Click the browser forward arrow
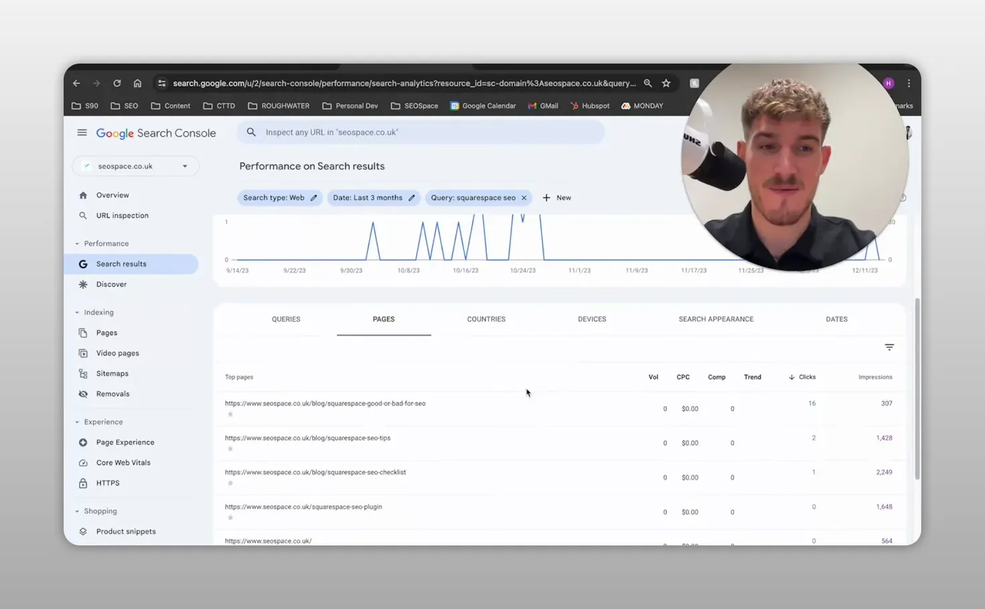 tap(96, 84)
